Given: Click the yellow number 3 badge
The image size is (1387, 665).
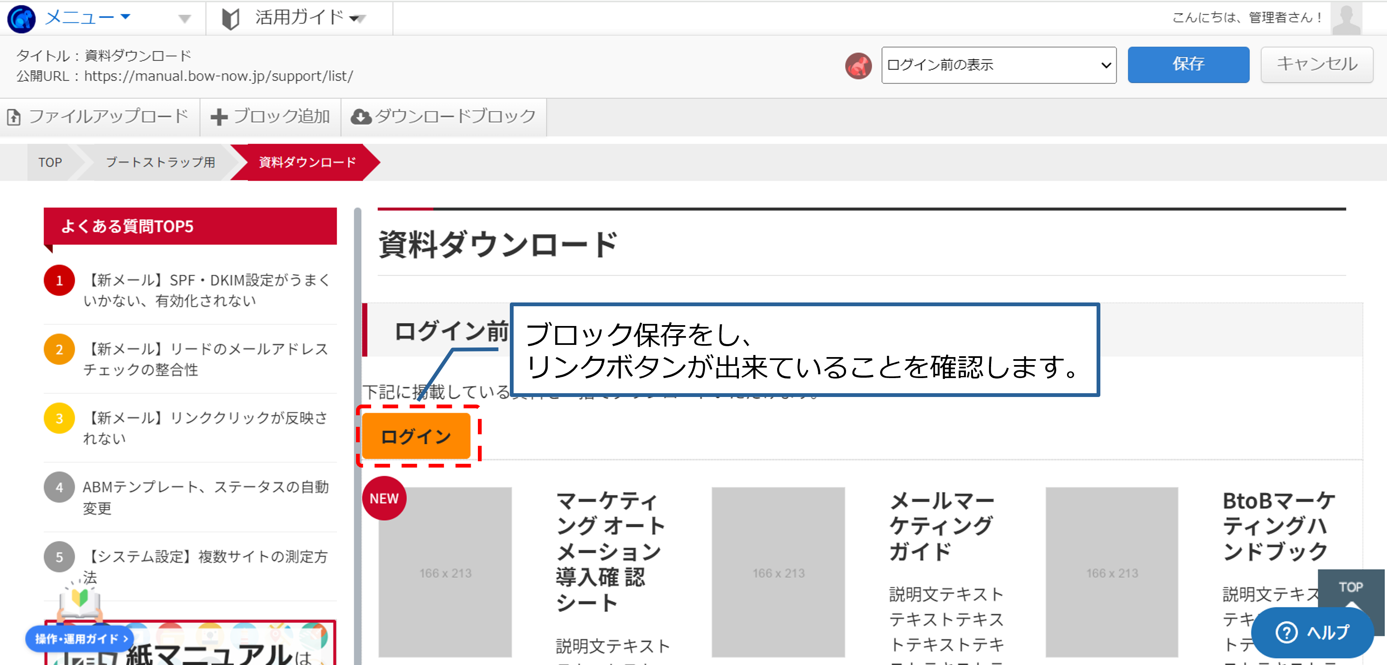Looking at the screenshot, I should click(x=59, y=418).
